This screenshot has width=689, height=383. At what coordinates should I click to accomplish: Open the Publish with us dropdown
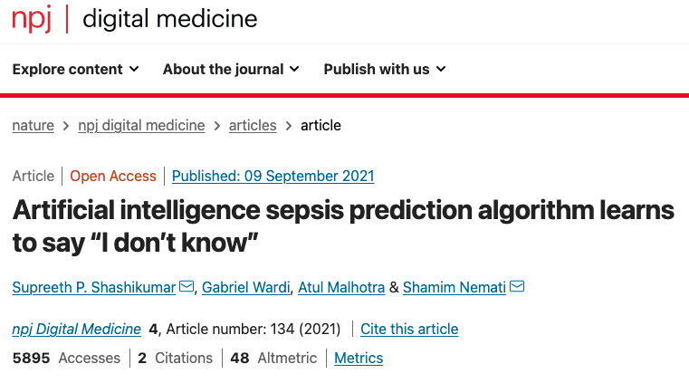point(385,69)
